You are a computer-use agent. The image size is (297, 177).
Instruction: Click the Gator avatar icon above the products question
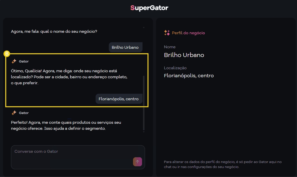(14, 112)
